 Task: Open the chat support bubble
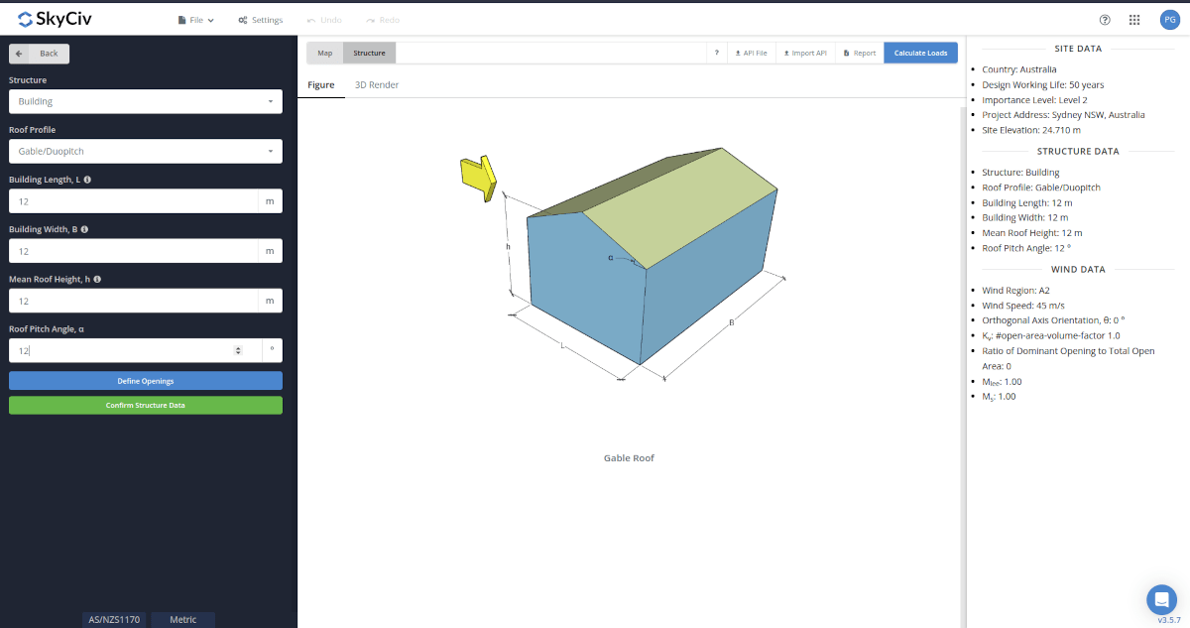click(1161, 599)
